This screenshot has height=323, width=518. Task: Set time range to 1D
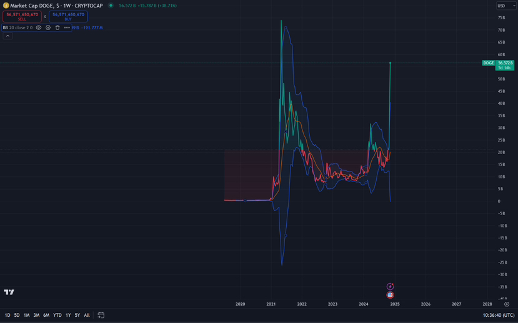7,315
